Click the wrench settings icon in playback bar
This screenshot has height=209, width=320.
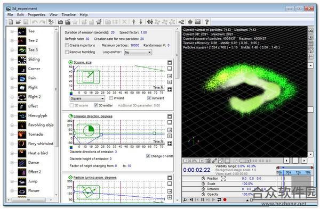click(185, 200)
